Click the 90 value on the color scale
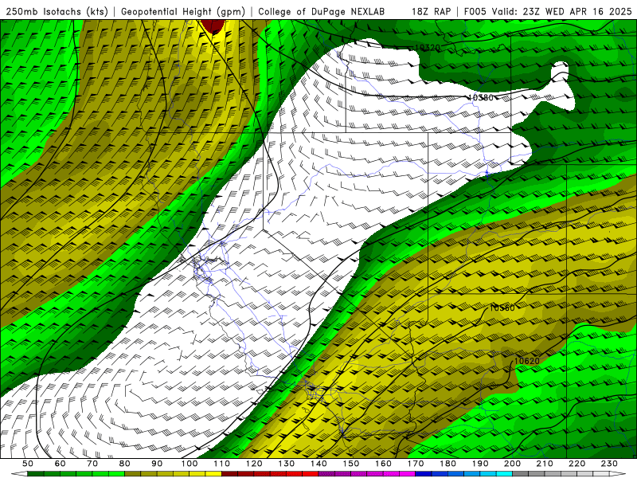The height and width of the screenshot is (478, 637). 157,464
